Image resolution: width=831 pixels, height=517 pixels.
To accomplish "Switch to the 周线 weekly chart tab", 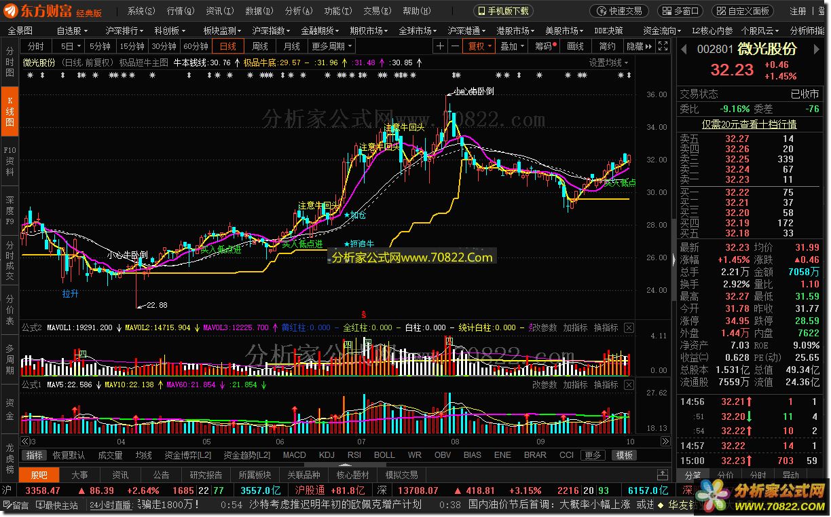I will (259, 46).
